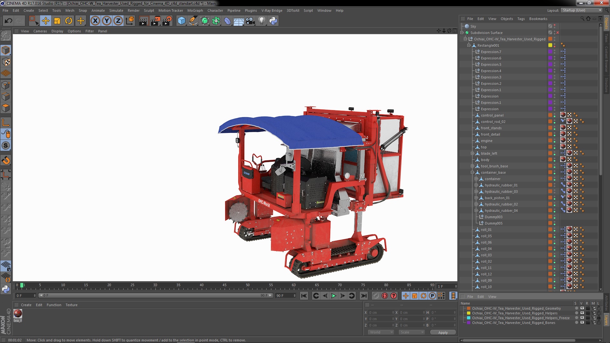This screenshot has height=343, width=610.
Task: Click the Camera object icon
Action: click(250, 21)
